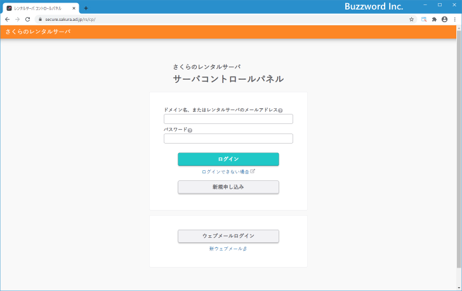
Task: Click the help icon next to パスワード label
Action: 190,130
